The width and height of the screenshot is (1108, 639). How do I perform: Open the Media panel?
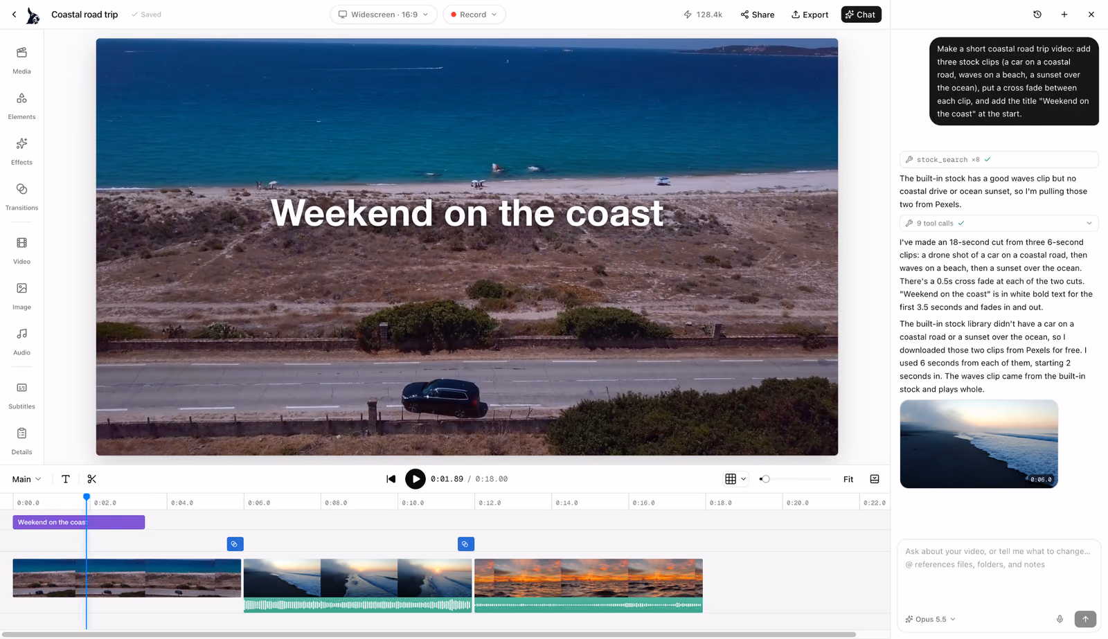(21, 60)
